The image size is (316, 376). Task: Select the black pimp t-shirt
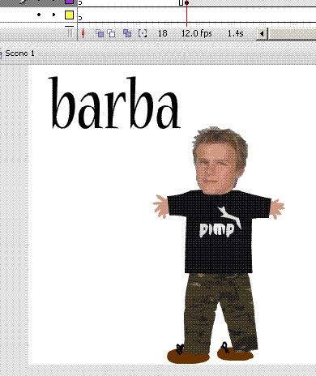tap(219, 231)
